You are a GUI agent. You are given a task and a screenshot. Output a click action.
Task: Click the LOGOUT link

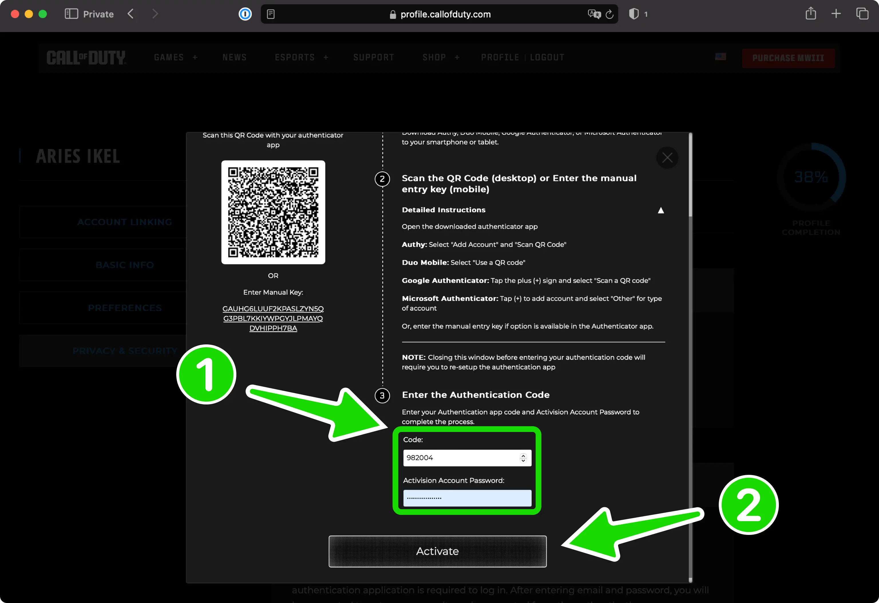[x=547, y=57]
